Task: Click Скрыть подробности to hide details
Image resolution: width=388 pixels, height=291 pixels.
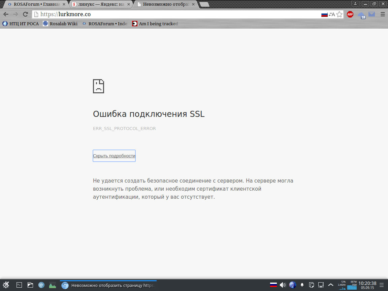Action: point(114,156)
